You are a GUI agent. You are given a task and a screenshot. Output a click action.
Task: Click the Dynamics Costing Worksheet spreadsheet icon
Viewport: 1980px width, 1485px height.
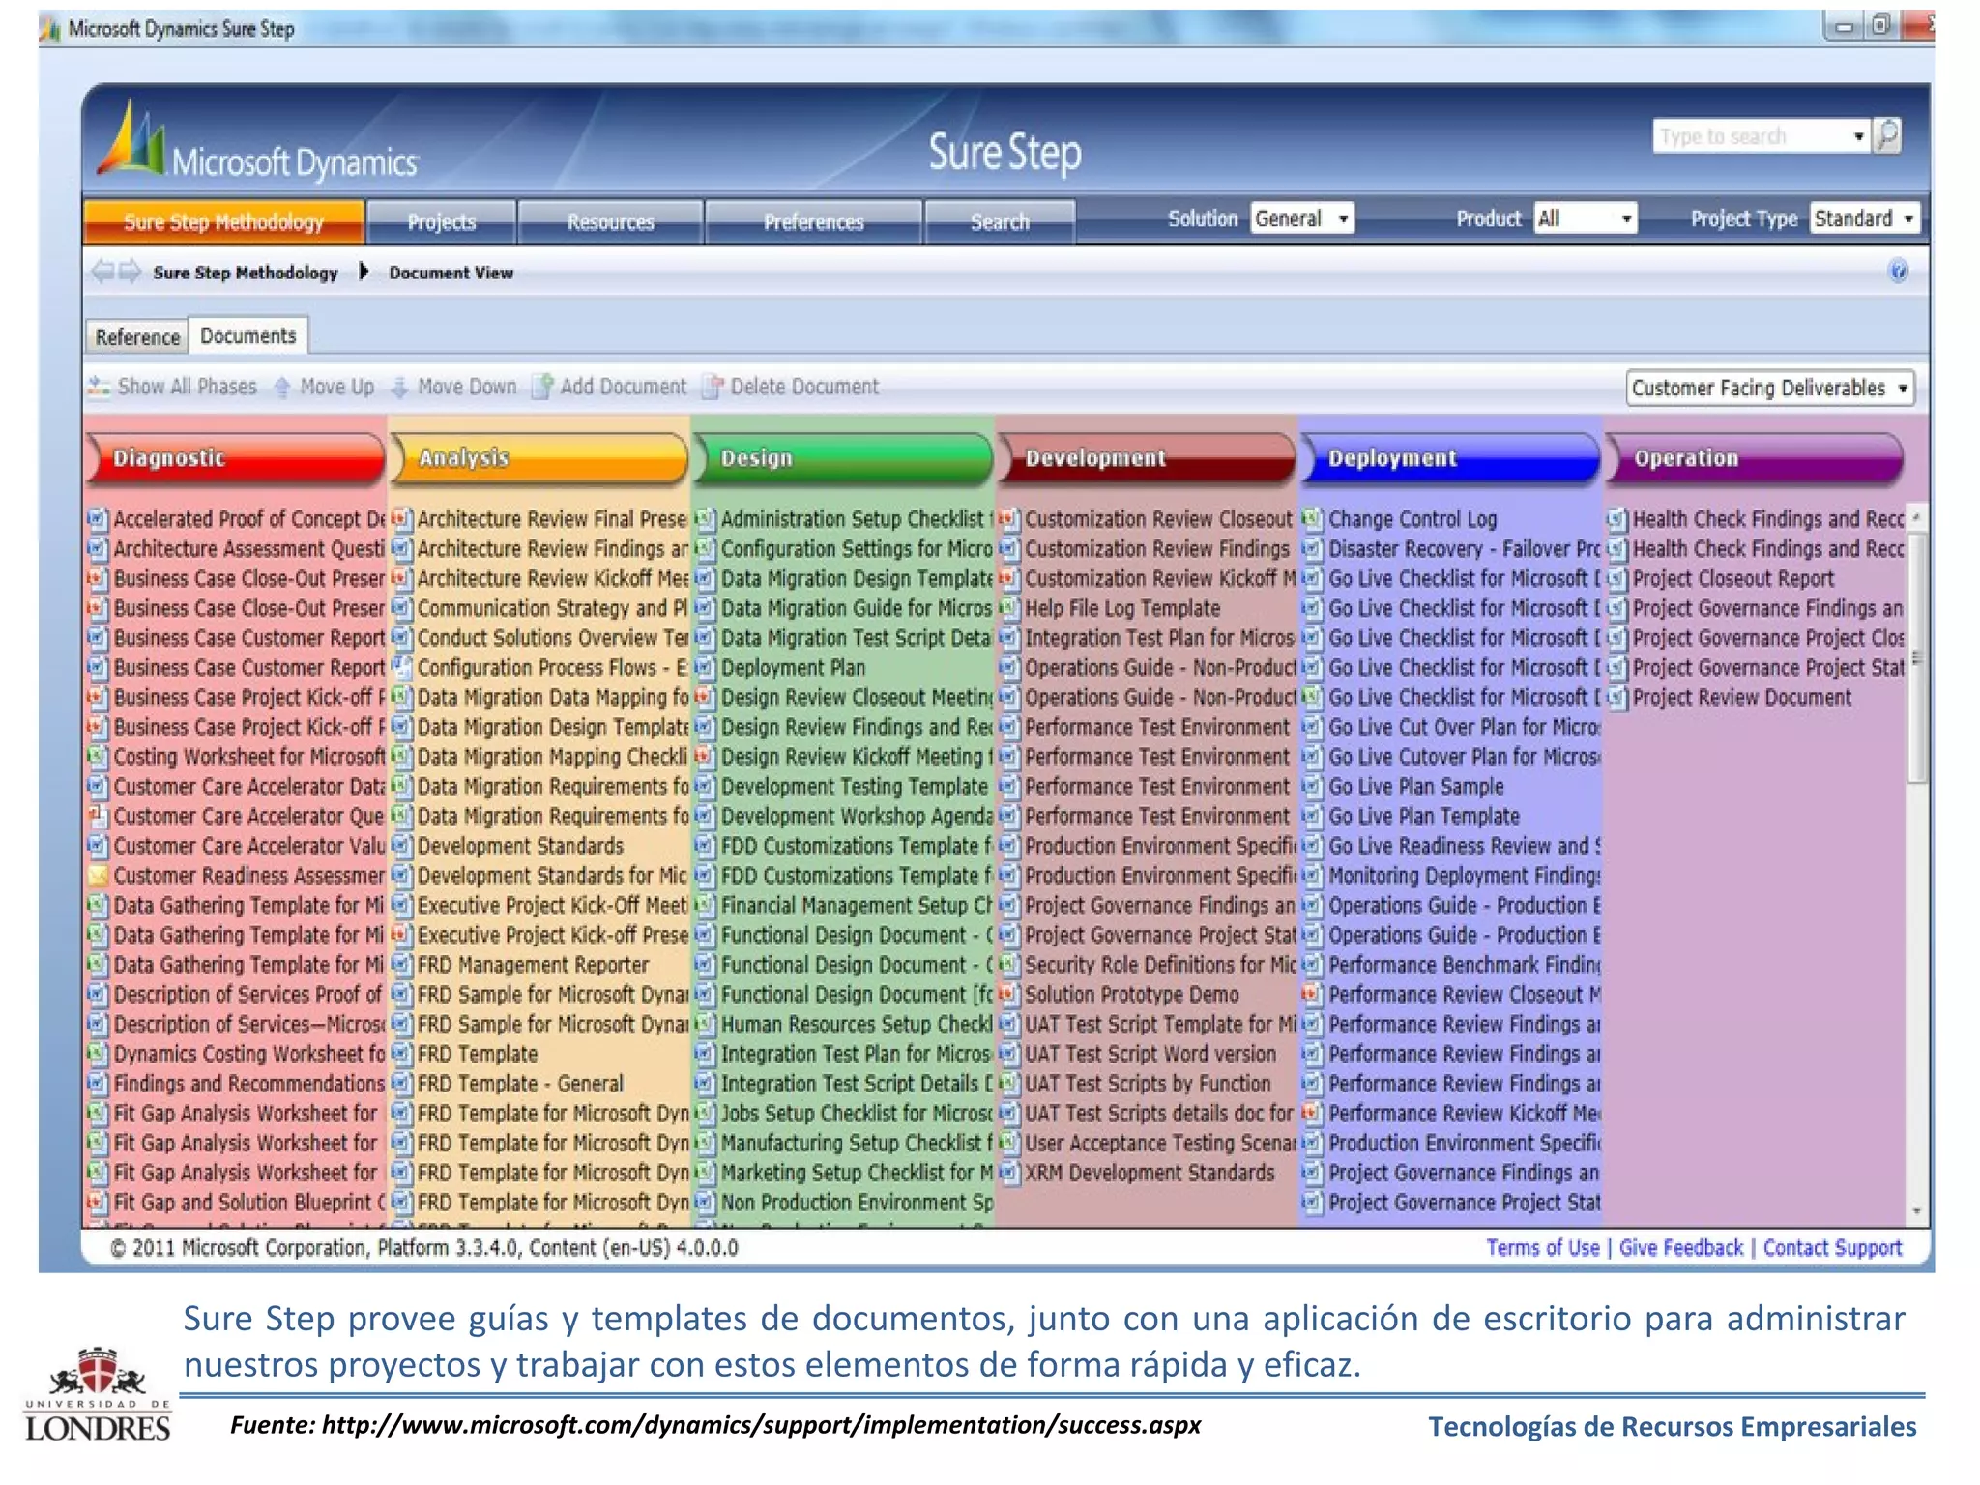click(97, 1055)
